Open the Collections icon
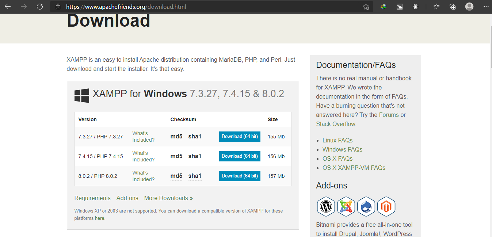Image resolution: width=492 pixels, height=237 pixels. [x=453, y=7]
